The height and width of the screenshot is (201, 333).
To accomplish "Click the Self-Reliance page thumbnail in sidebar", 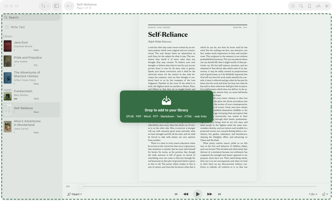I will click(x=8, y=110).
